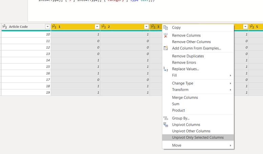The height and width of the screenshot is (154, 263).
Task: Click Article Code cell with value 13
Action: point(26,54)
